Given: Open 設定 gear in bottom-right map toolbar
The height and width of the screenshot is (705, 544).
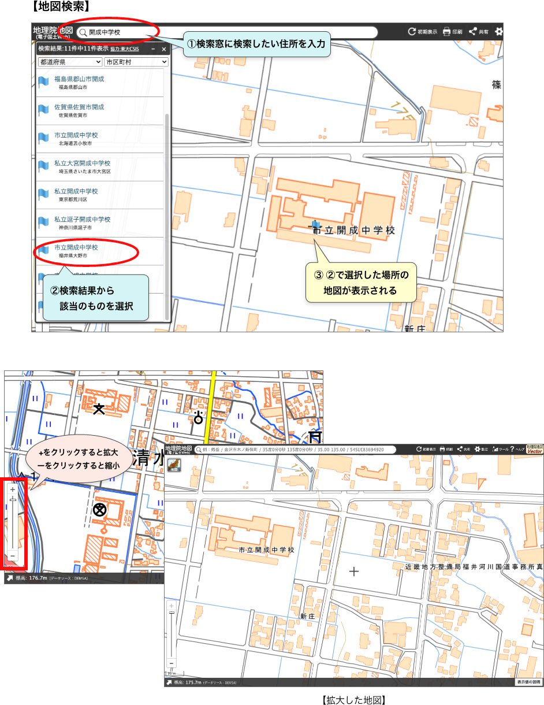Looking at the screenshot, I should (478, 449).
